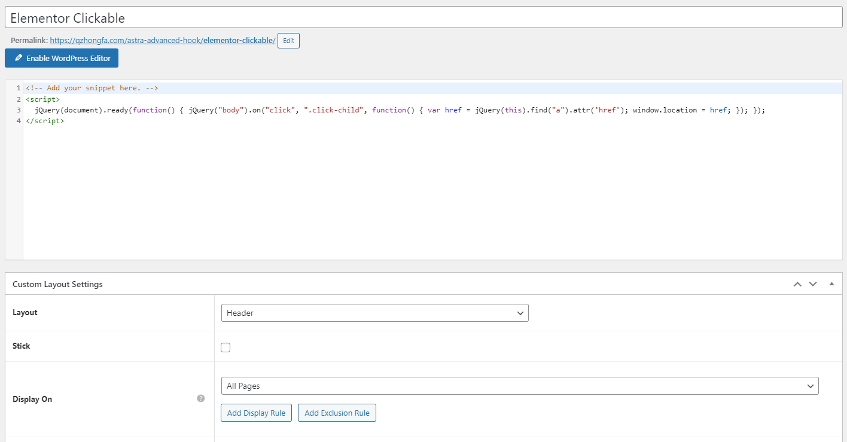Click the Add Exclusion Rule button
Image resolution: width=847 pixels, height=442 pixels.
[337, 413]
